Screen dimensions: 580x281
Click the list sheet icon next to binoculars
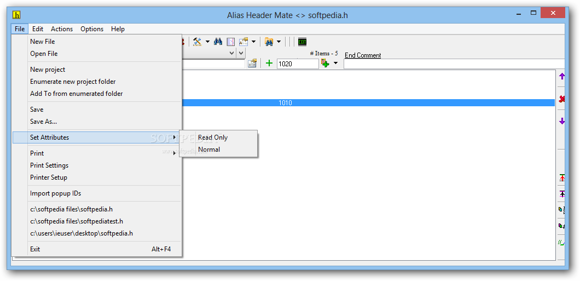point(231,42)
